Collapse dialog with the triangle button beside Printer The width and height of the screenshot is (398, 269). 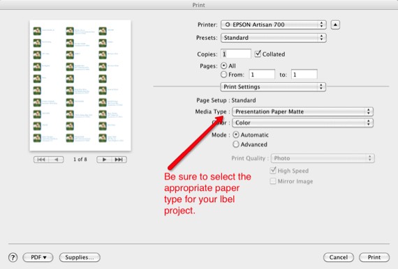tap(335, 24)
